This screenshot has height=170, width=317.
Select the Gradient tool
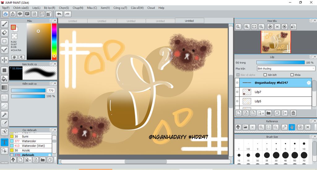[x=4, y=88]
